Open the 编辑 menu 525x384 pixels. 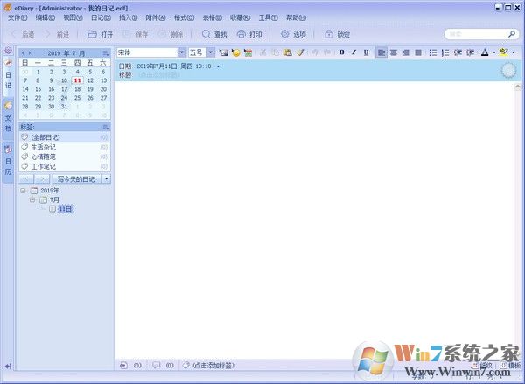45,17
